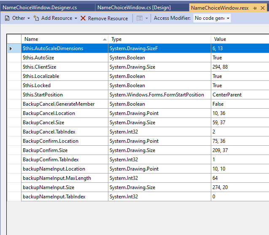Click the False value for BackupCancel.GenerateMember
This screenshot has height=235, width=269.
pos(240,104)
